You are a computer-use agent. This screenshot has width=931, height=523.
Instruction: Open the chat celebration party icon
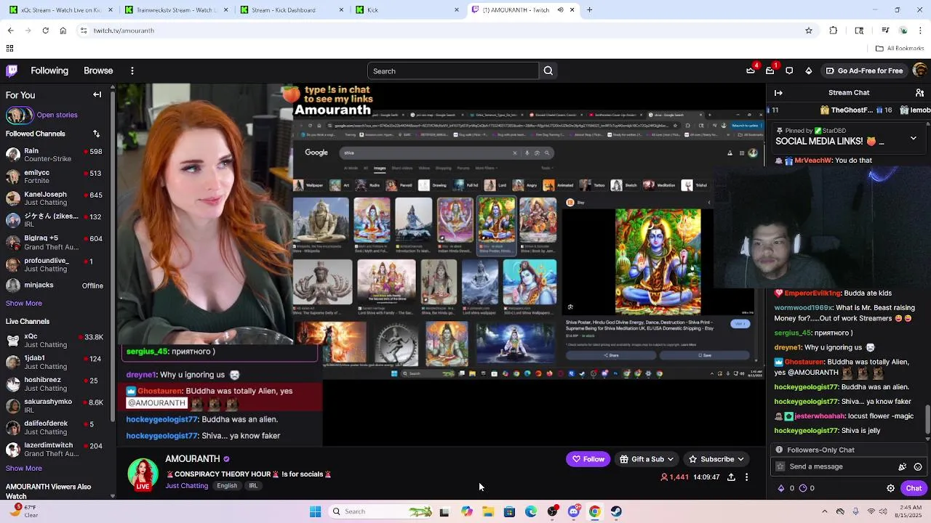(903, 467)
